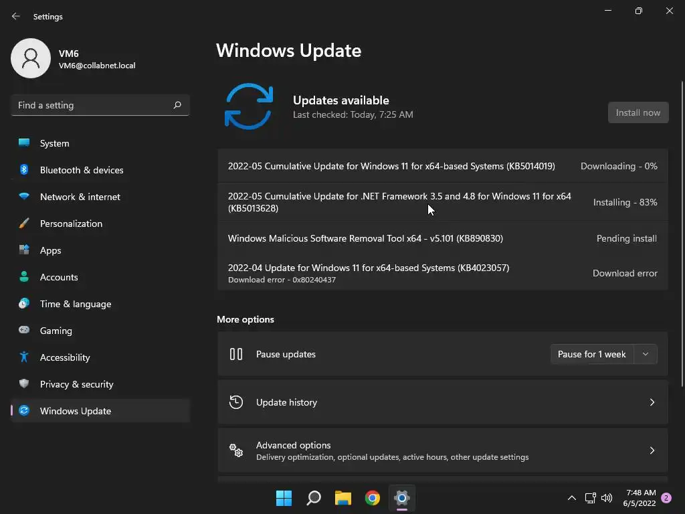Click the back arrow beside Settings
The image size is (685, 514).
point(16,16)
